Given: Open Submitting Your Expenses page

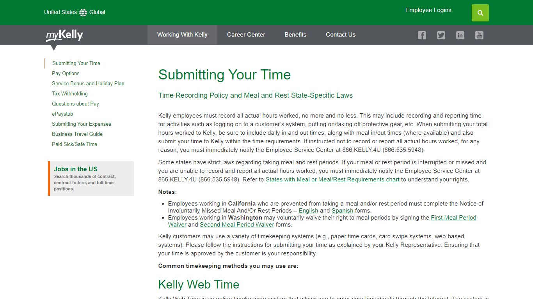Looking at the screenshot, I should coord(82,124).
